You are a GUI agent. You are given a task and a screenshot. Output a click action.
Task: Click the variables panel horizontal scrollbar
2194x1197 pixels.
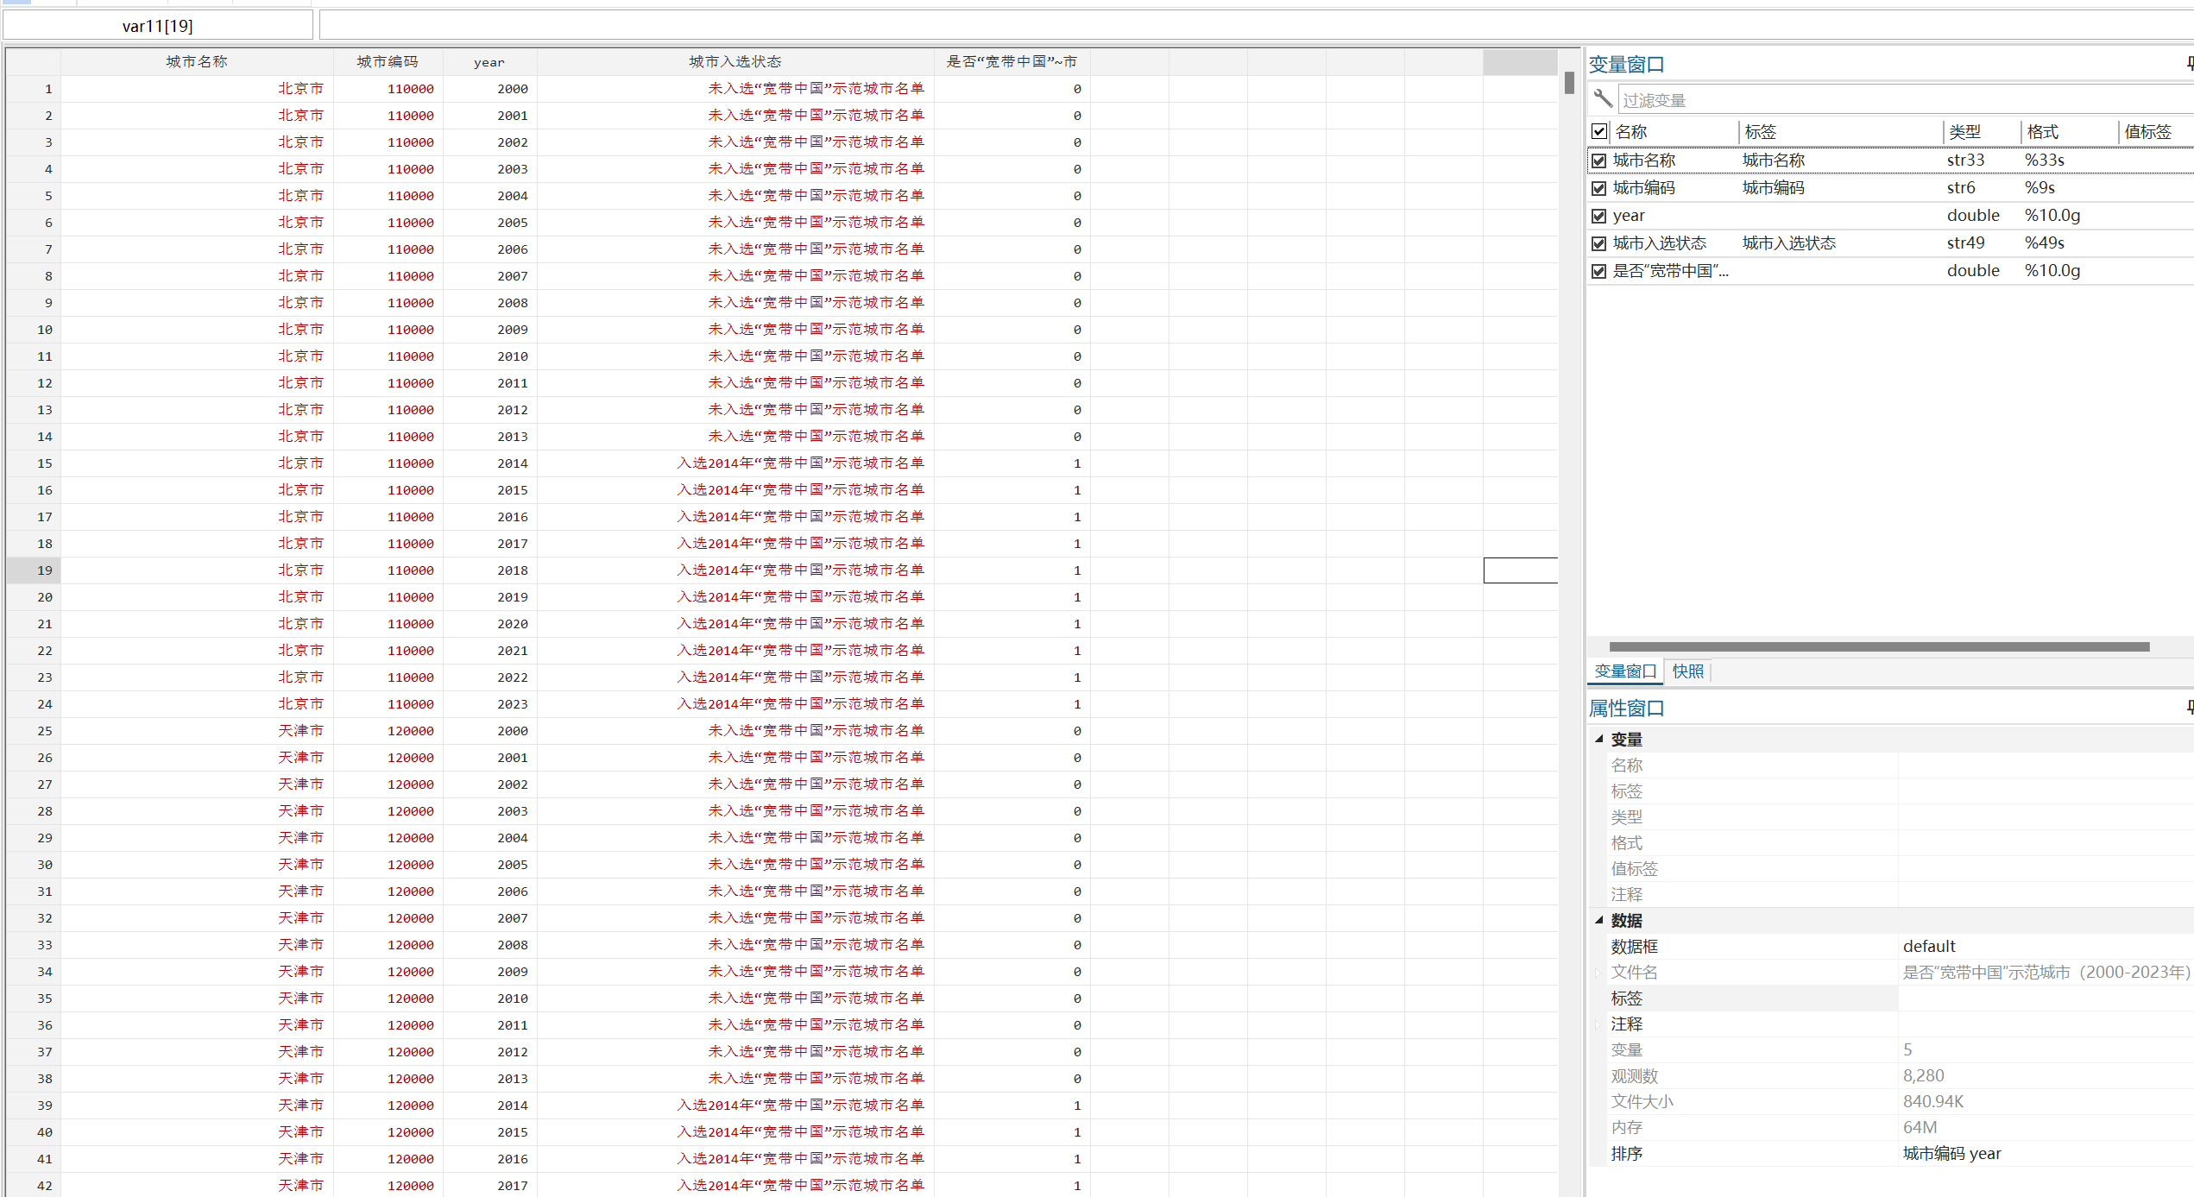click(1878, 646)
